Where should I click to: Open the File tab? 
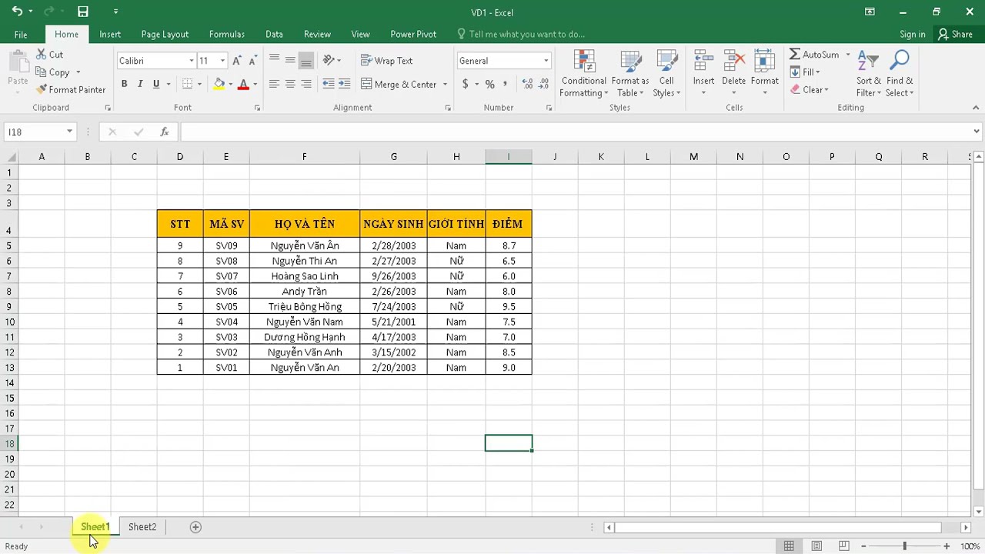[21, 34]
